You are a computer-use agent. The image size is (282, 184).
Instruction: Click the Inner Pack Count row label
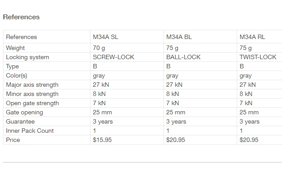tap(30, 131)
